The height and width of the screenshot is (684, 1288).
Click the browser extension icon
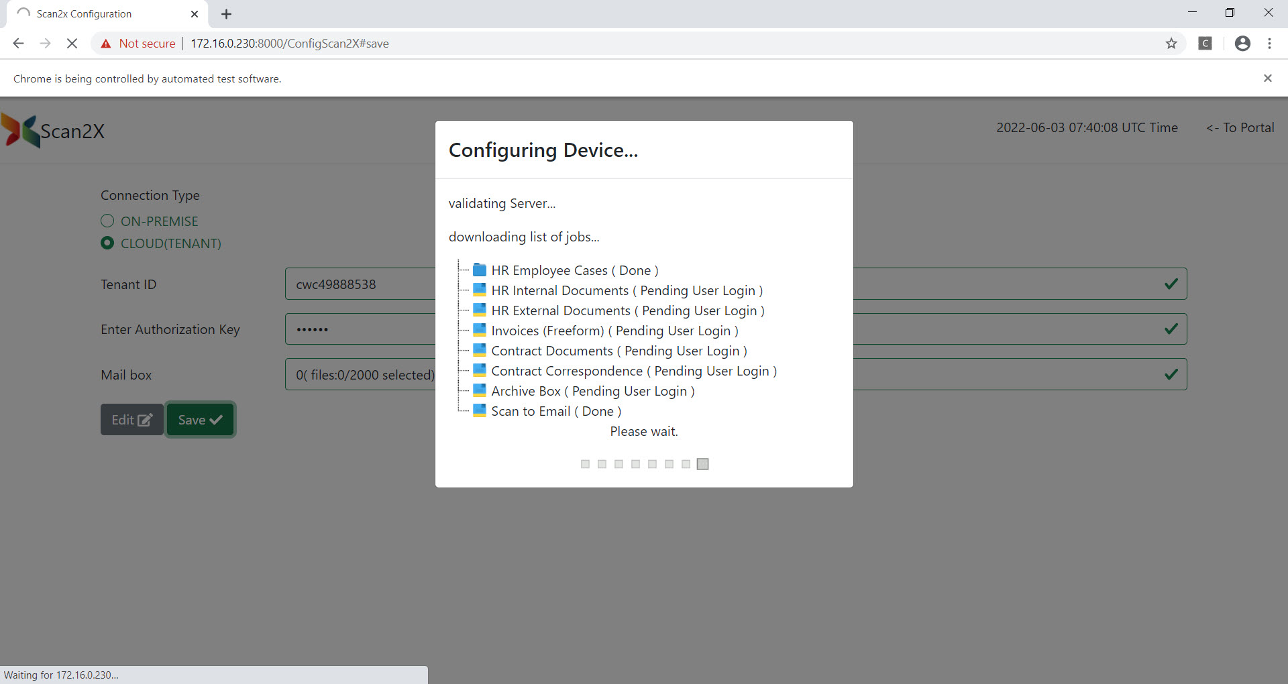point(1205,44)
